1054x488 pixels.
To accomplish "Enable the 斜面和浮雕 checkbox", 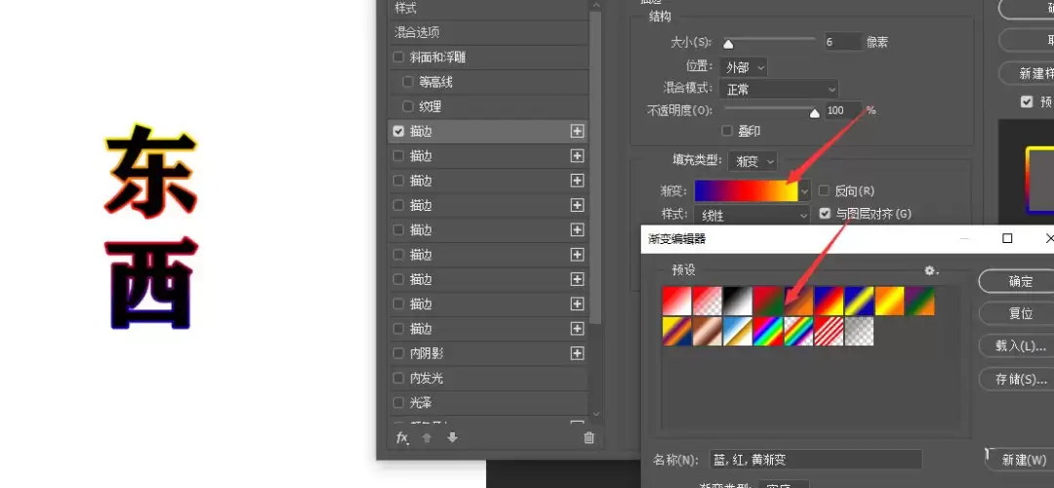I will (398, 58).
